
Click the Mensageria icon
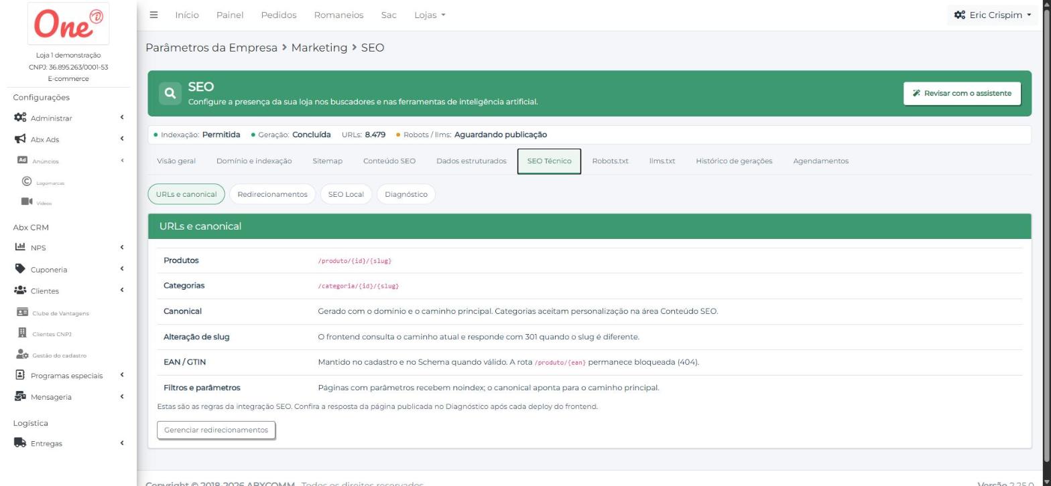pyautogui.click(x=20, y=396)
